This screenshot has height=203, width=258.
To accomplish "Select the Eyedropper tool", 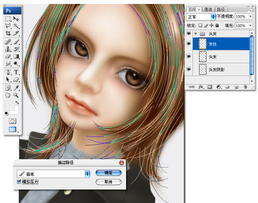I will [x=16, y=88].
